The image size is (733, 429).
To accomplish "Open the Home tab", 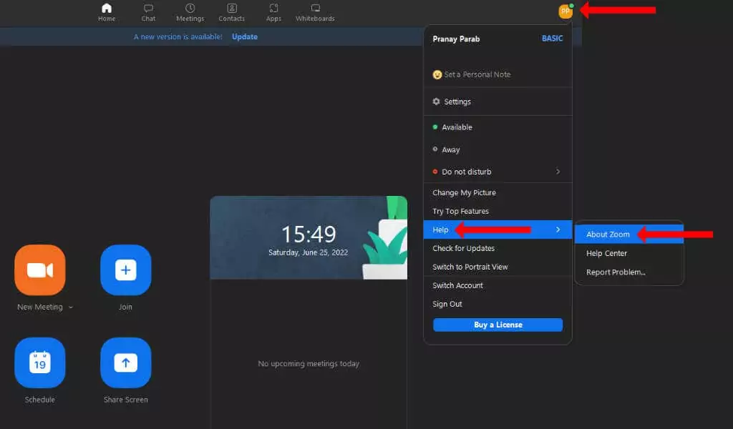I will [x=107, y=12].
